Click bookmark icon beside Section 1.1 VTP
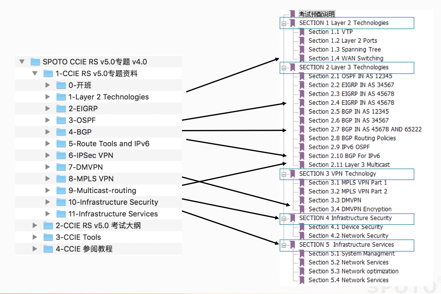Viewport: 441px width, 294px height. [x=302, y=32]
